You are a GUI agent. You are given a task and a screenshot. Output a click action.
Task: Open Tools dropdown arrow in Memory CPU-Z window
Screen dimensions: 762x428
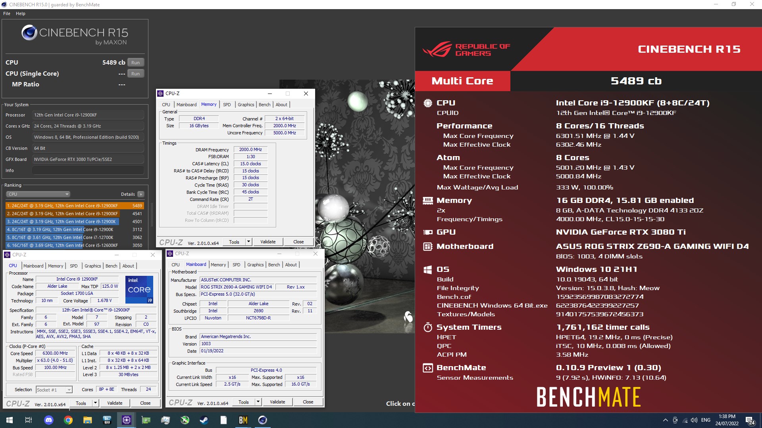pos(249,242)
